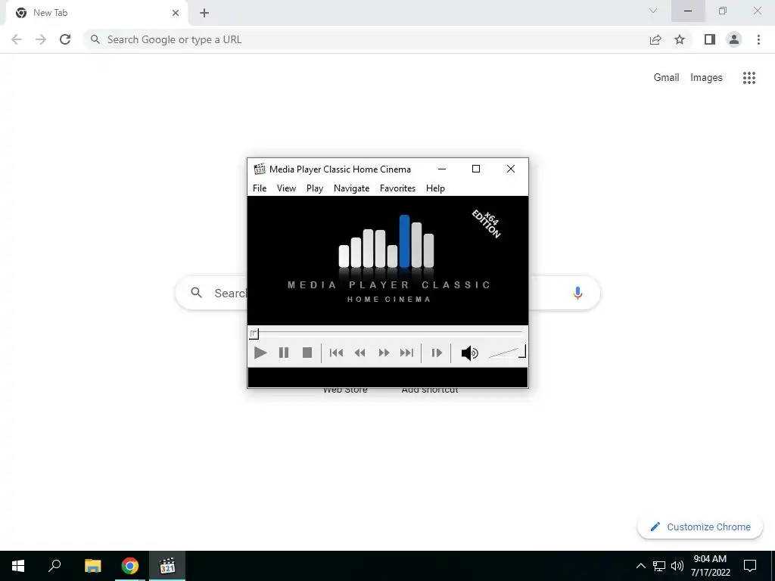Open the File menu in Media Player
Image resolution: width=775 pixels, height=581 pixels.
pyautogui.click(x=260, y=188)
